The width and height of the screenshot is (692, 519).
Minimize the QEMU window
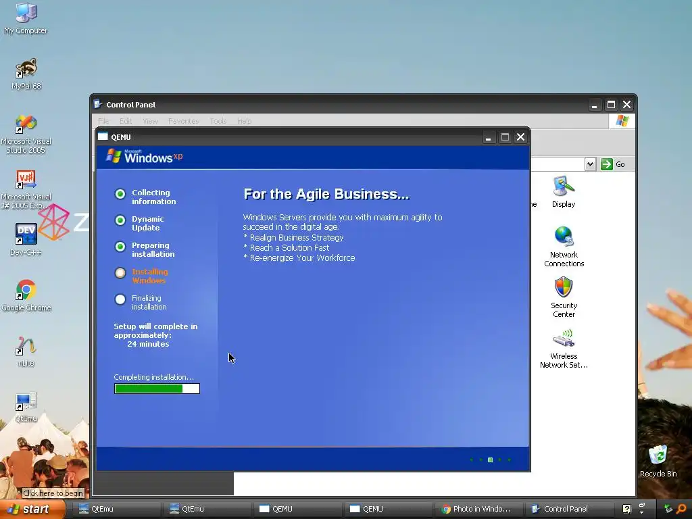pos(488,137)
